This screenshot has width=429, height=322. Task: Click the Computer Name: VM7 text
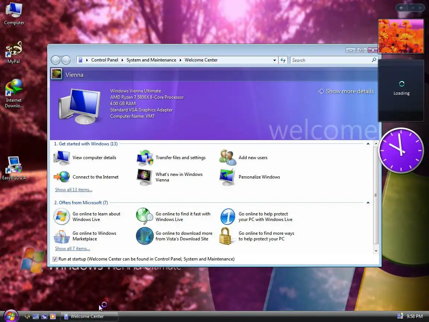click(132, 116)
